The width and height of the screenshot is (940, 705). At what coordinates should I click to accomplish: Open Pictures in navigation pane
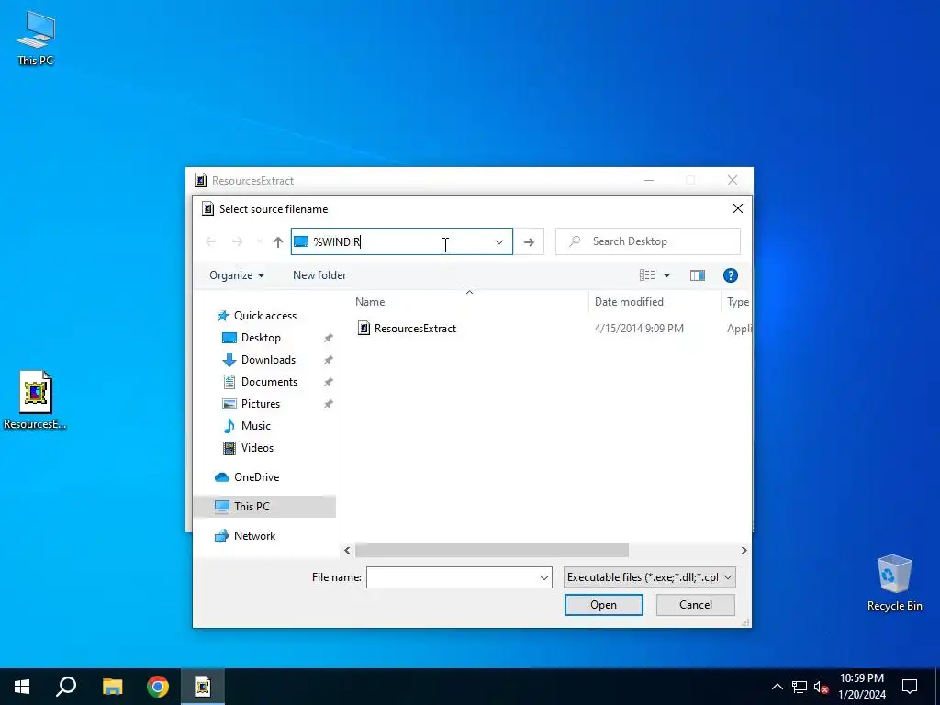[260, 404]
